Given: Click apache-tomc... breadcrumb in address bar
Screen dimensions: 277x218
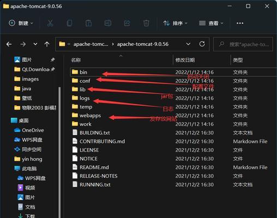Looking at the screenshot, I should point(91,44).
